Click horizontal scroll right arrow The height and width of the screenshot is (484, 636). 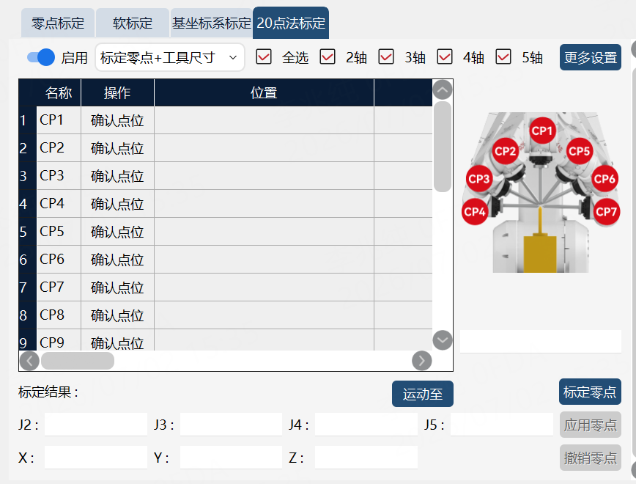point(422,361)
